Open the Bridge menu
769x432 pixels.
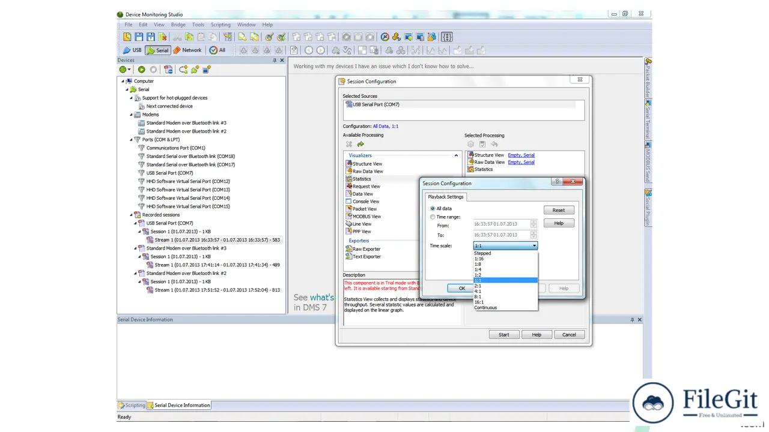pyautogui.click(x=178, y=25)
